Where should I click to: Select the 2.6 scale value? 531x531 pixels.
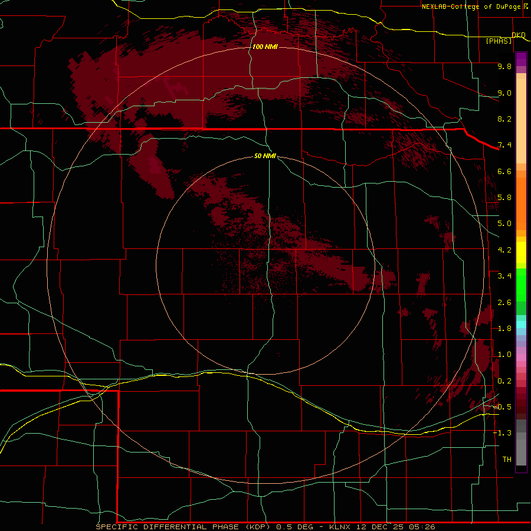504,303
